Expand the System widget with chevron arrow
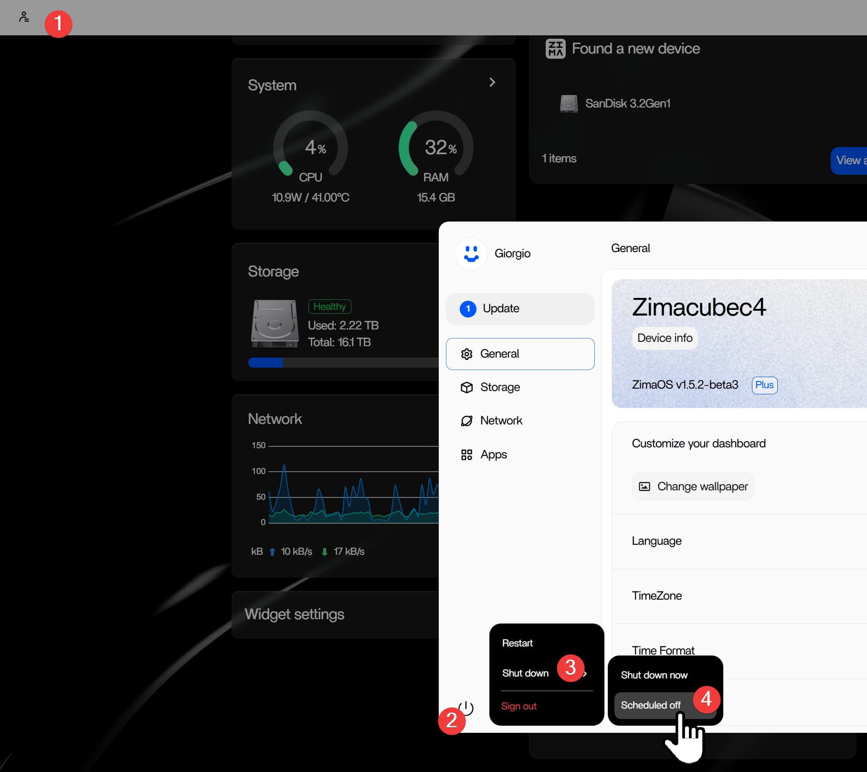This screenshot has width=867, height=772. pyautogui.click(x=492, y=83)
